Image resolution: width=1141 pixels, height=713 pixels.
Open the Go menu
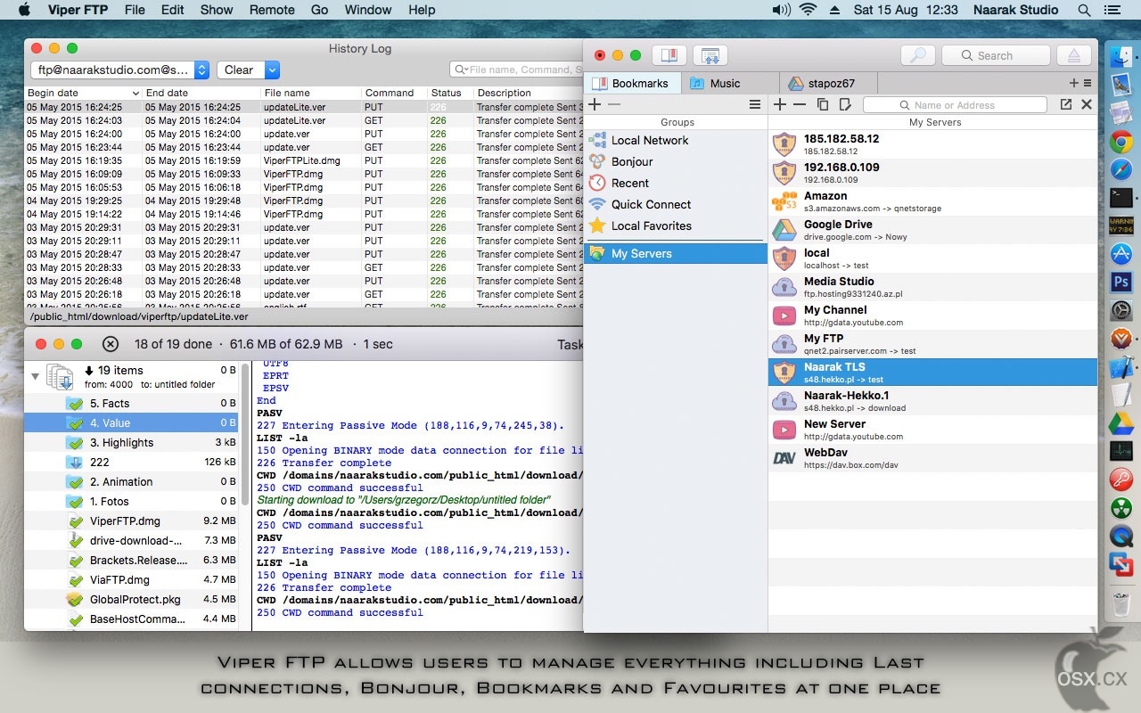(319, 10)
